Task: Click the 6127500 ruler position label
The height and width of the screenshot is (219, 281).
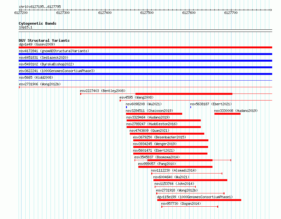Action: coord(147,13)
